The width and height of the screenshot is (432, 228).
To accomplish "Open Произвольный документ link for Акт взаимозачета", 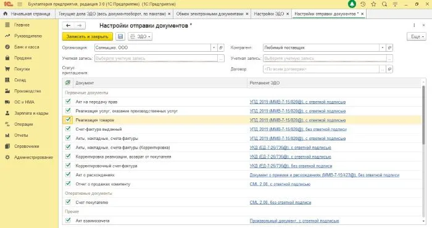I will [x=294, y=221].
